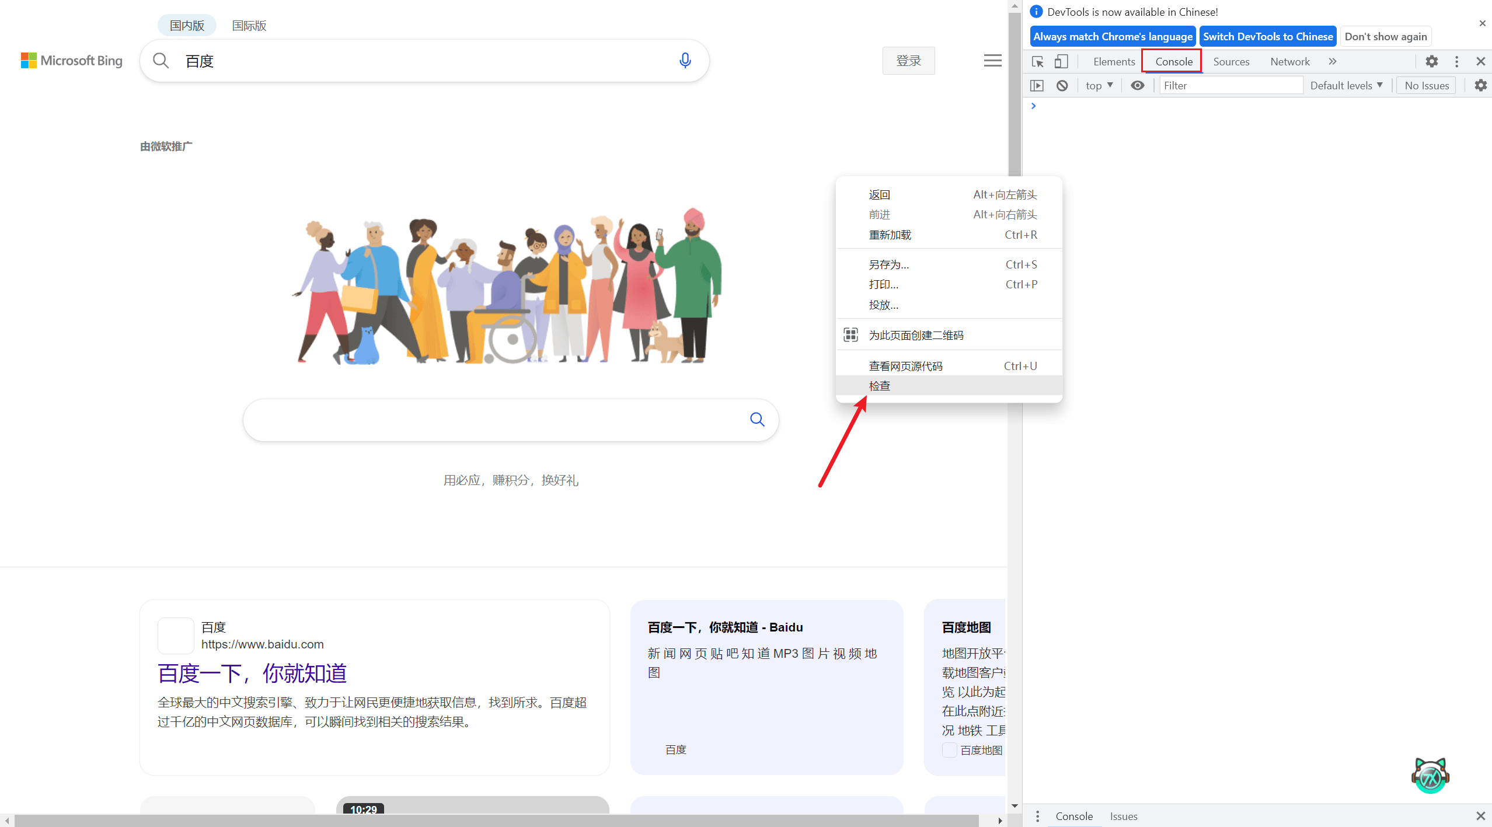
Task: Click the vertical scrollbar down arrow
Action: [x=1015, y=806]
